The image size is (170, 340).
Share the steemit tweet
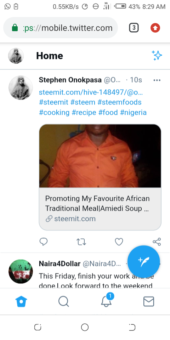[157, 242]
